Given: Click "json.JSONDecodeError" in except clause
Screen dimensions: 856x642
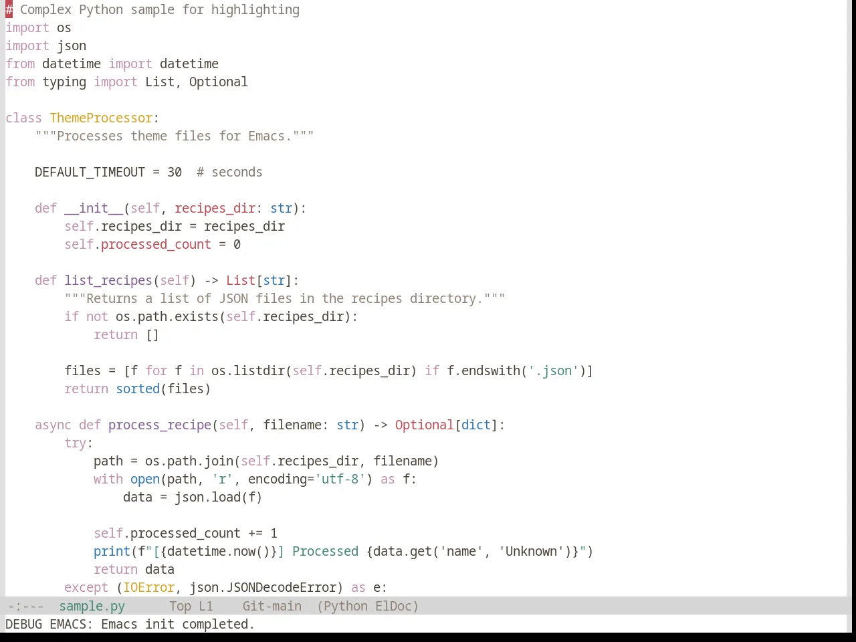Looking at the screenshot, I should pos(263,588).
